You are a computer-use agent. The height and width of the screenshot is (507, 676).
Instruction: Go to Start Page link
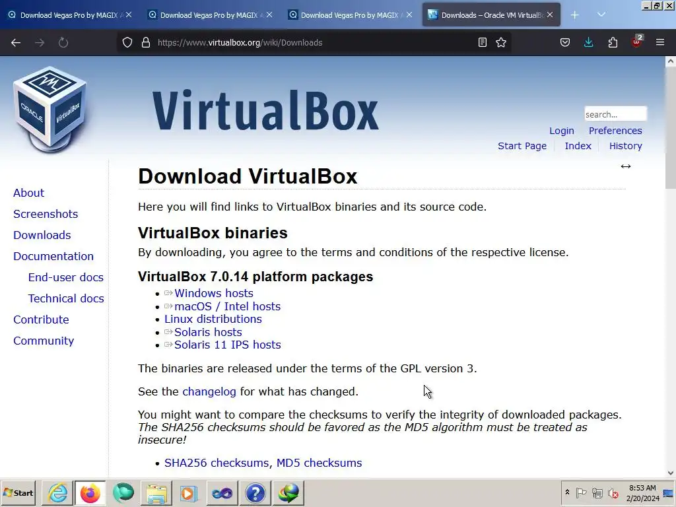pyautogui.click(x=522, y=146)
